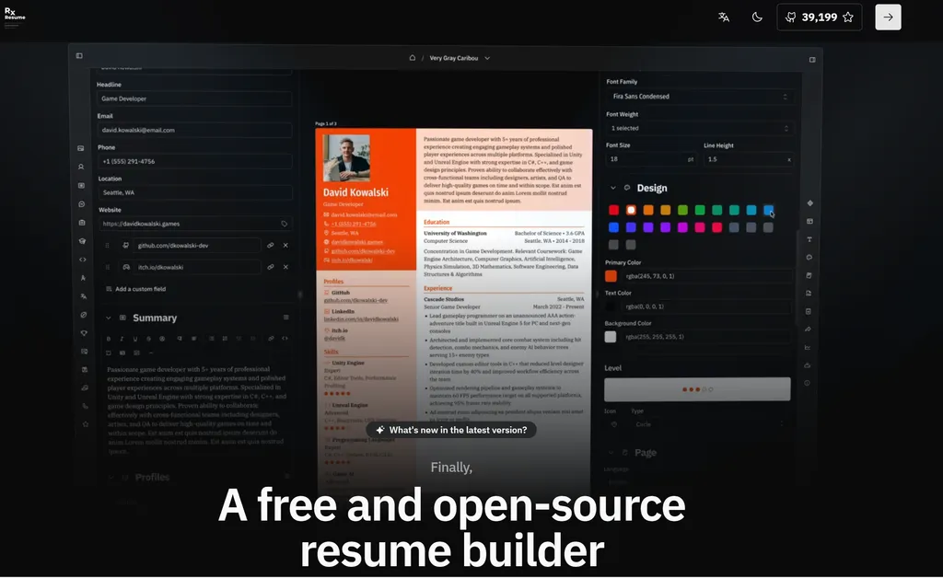Expand the Page section chevron
This screenshot has width=943, height=578.
coord(611,453)
